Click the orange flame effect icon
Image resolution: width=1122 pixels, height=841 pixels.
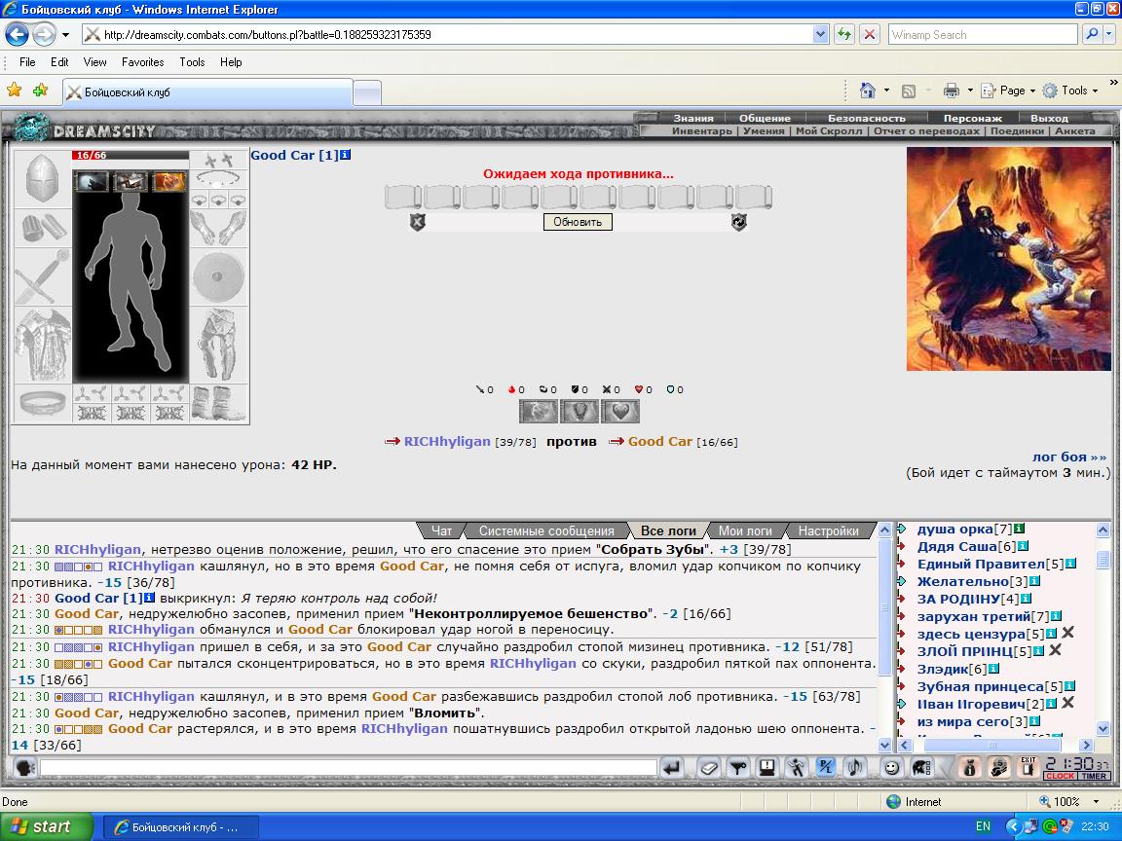tap(168, 182)
